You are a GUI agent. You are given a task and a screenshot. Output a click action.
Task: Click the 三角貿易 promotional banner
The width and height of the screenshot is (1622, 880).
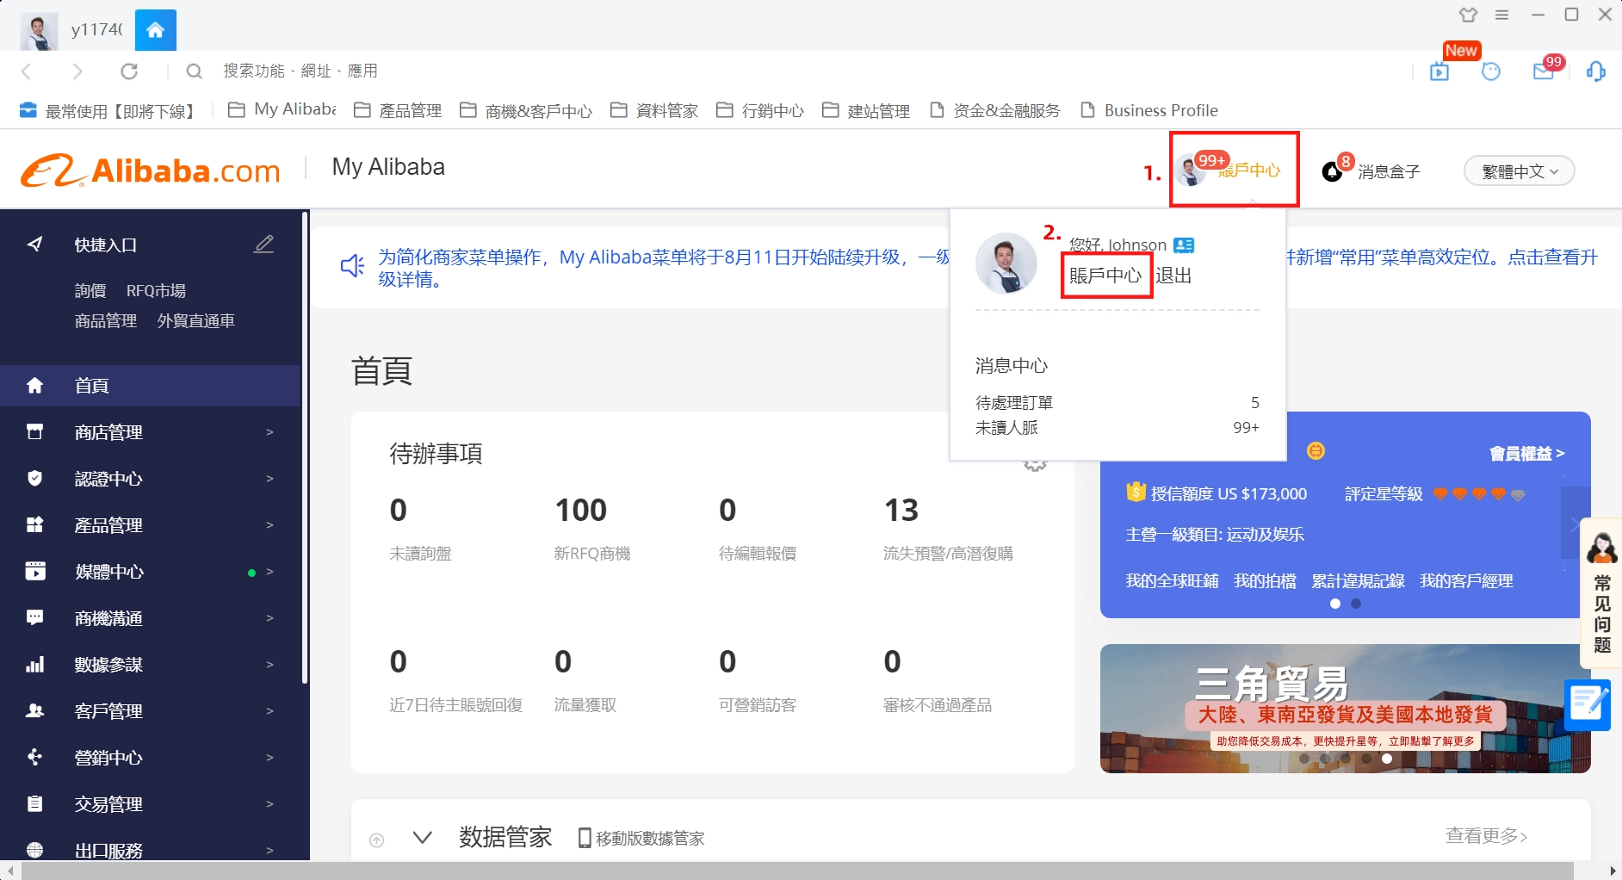coord(1345,709)
